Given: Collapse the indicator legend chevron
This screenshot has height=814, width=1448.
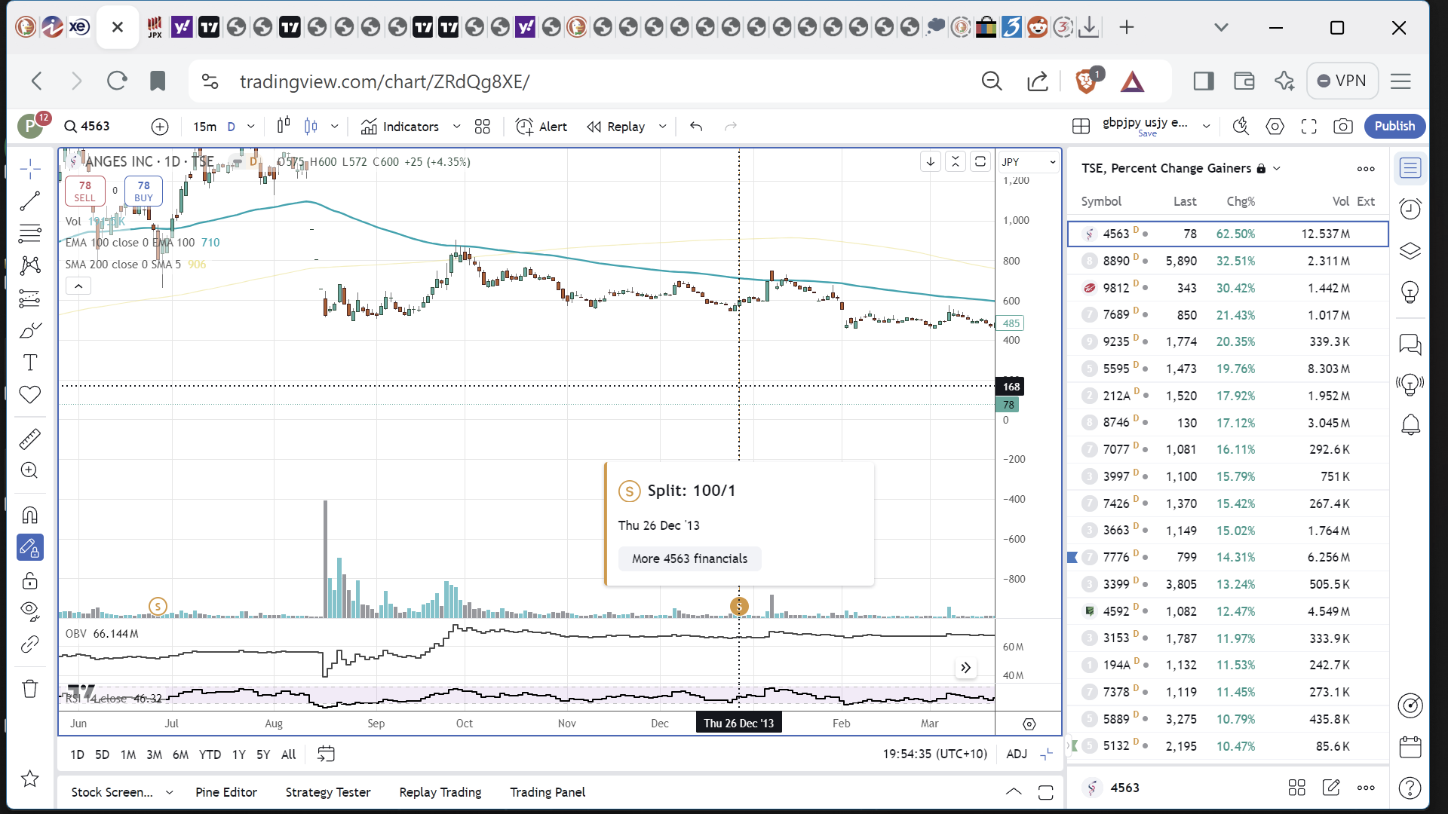Looking at the screenshot, I should pos(78,286).
